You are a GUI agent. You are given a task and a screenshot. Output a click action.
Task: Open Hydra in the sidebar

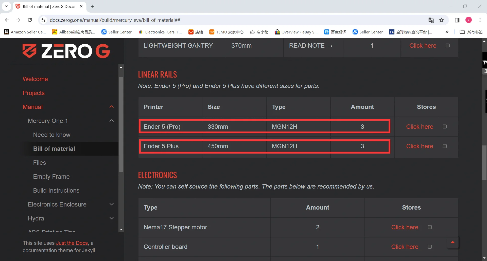(36, 218)
